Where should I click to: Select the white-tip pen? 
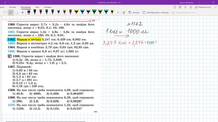click(59, 12)
